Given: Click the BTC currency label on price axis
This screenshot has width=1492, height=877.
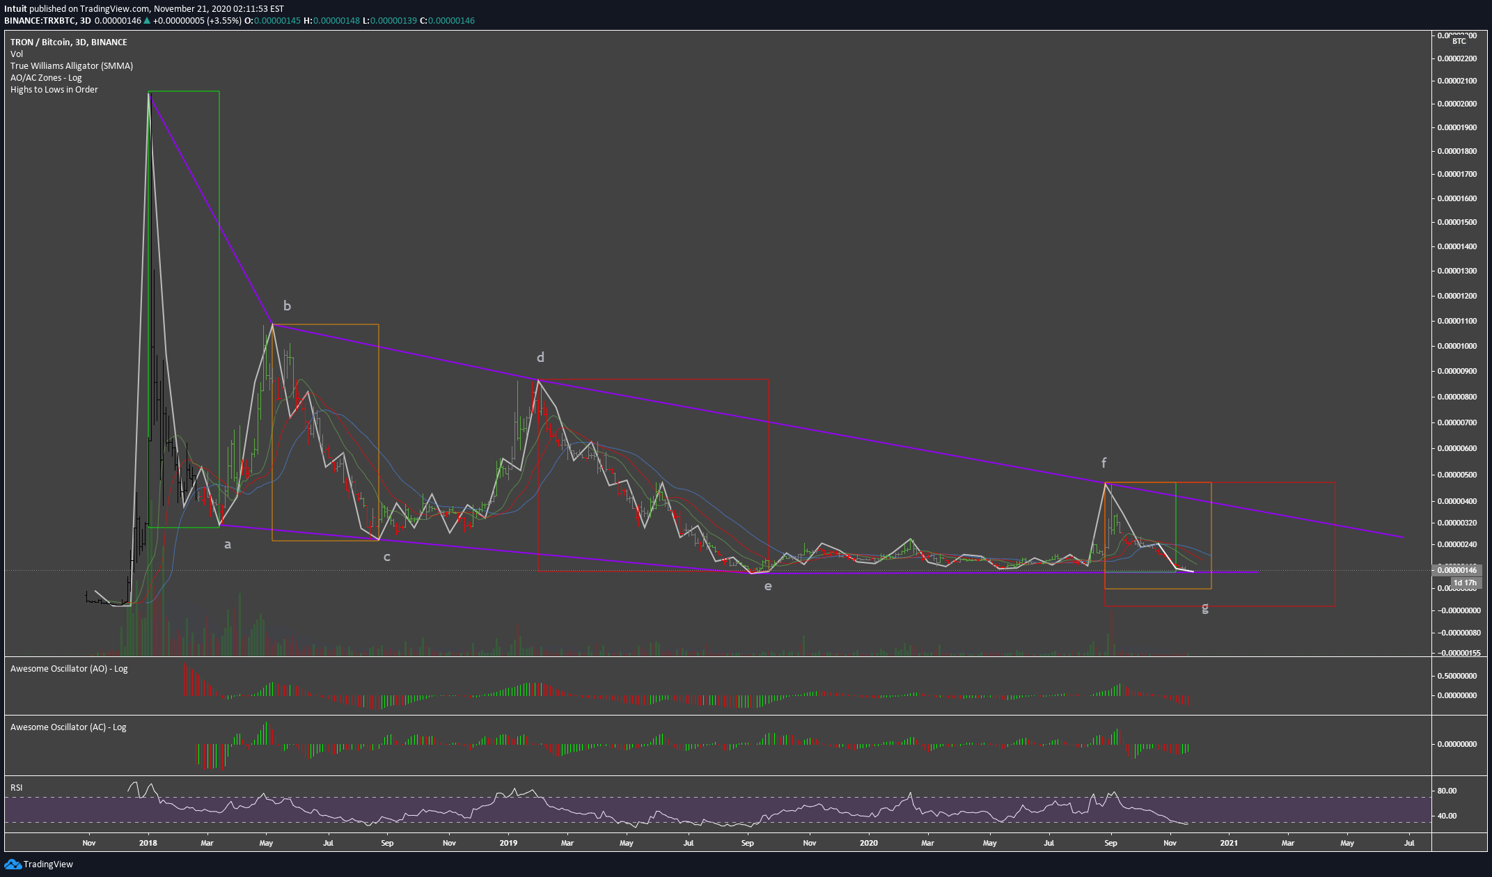Looking at the screenshot, I should (x=1459, y=42).
